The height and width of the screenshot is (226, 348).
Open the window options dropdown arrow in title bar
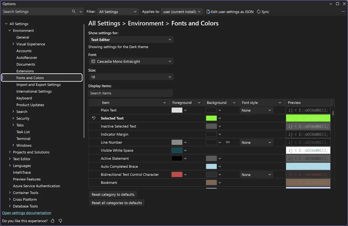(331, 4)
